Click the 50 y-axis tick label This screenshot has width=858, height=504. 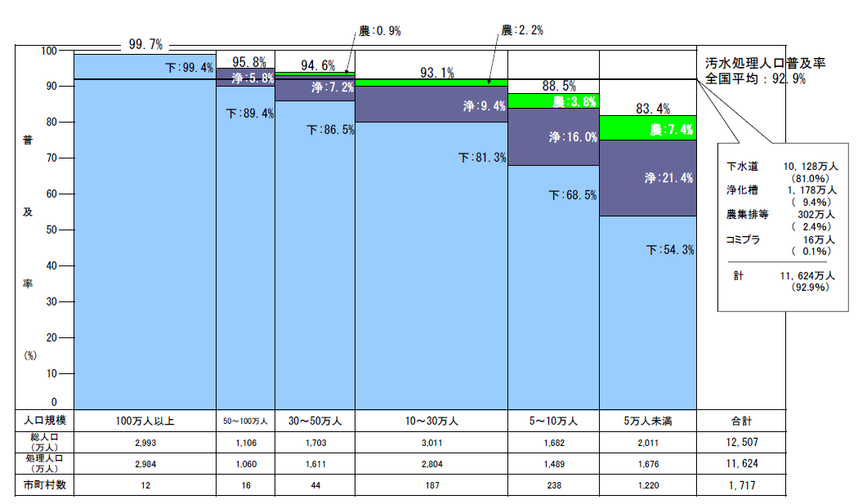(x=51, y=230)
